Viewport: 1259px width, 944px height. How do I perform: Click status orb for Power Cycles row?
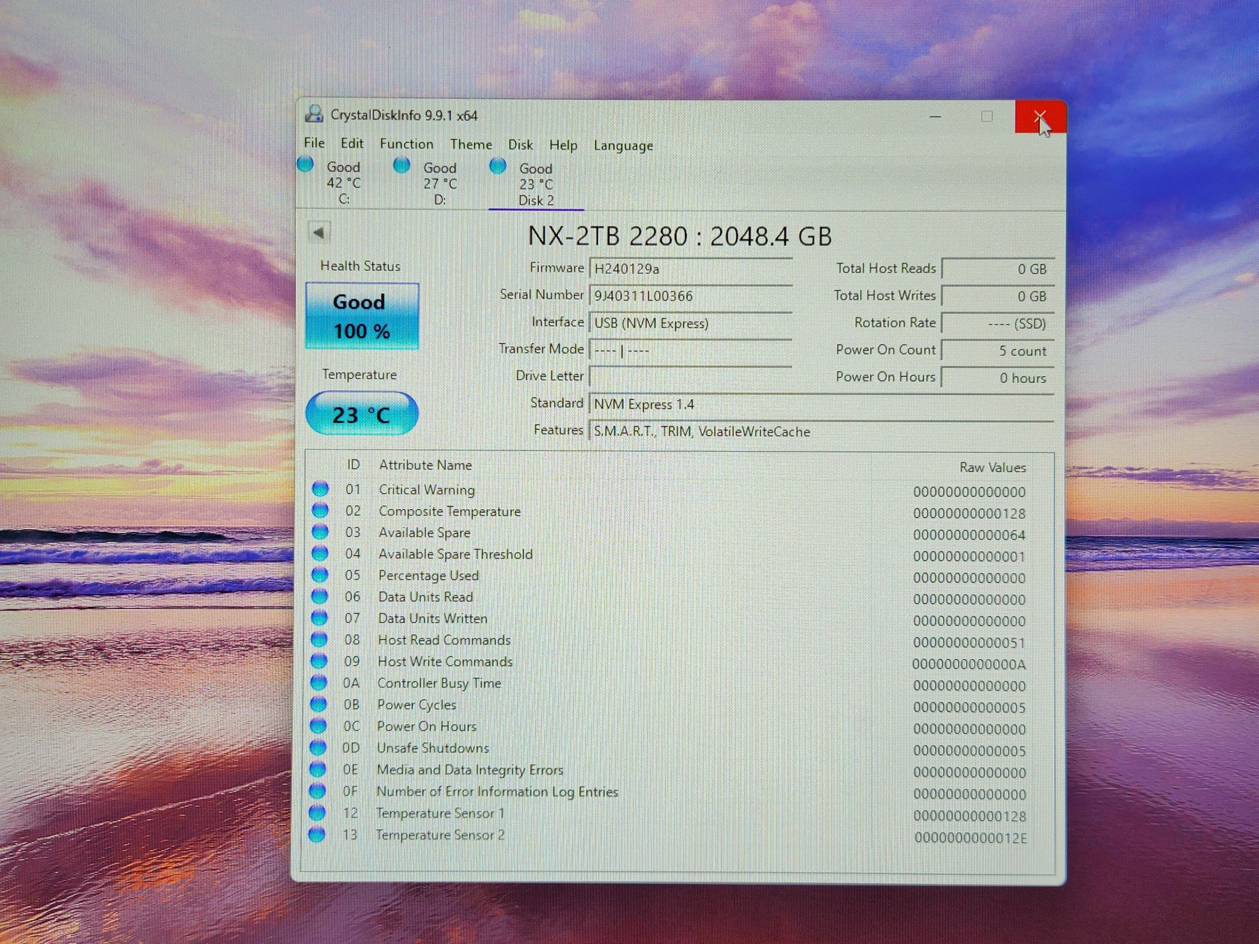coord(318,704)
